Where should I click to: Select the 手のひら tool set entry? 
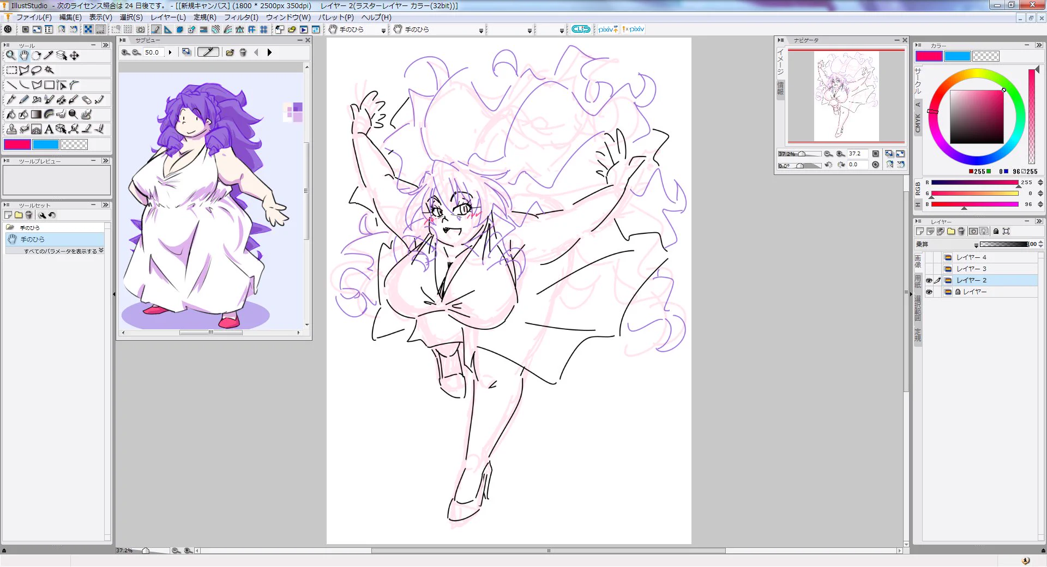click(x=55, y=239)
